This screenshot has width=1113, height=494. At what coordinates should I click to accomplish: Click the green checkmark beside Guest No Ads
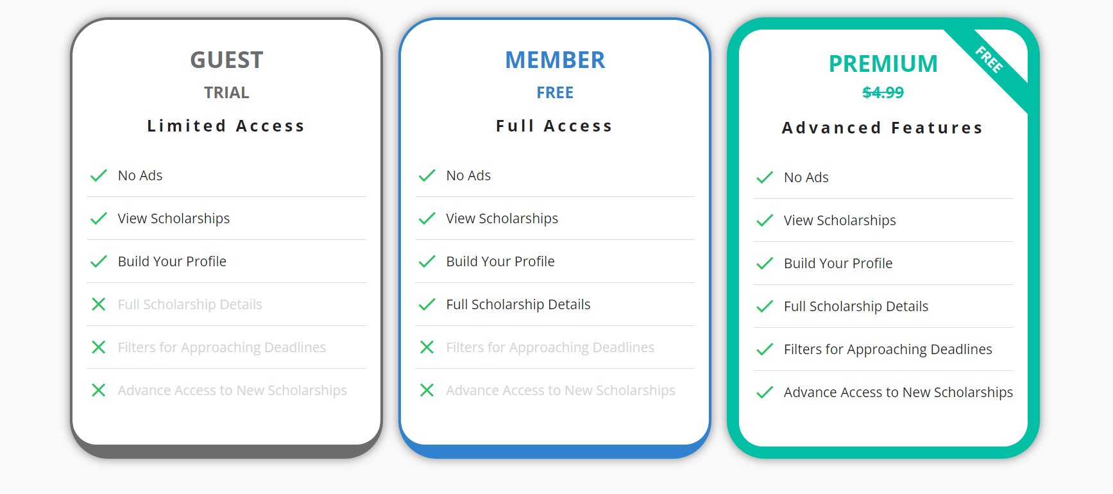coord(98,176)
